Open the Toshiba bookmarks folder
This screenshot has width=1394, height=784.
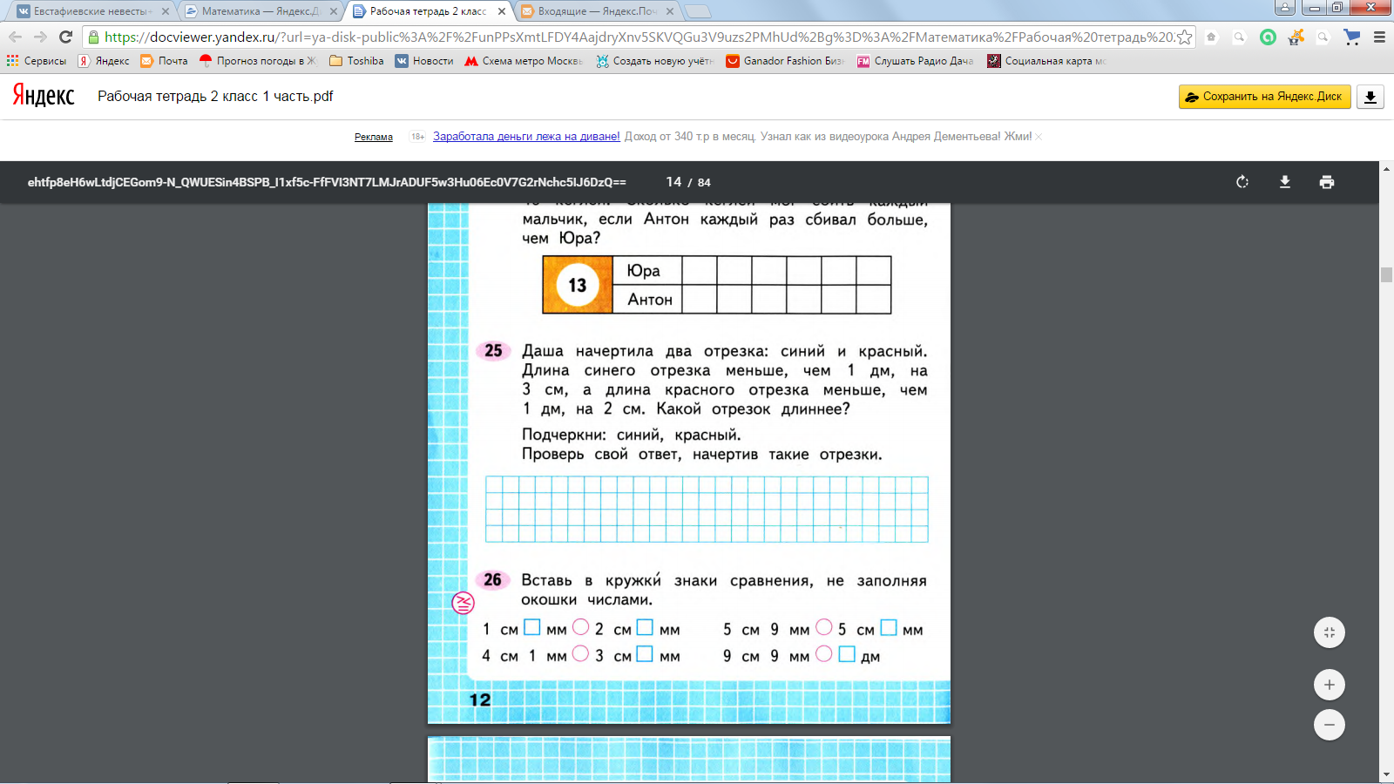356,61
